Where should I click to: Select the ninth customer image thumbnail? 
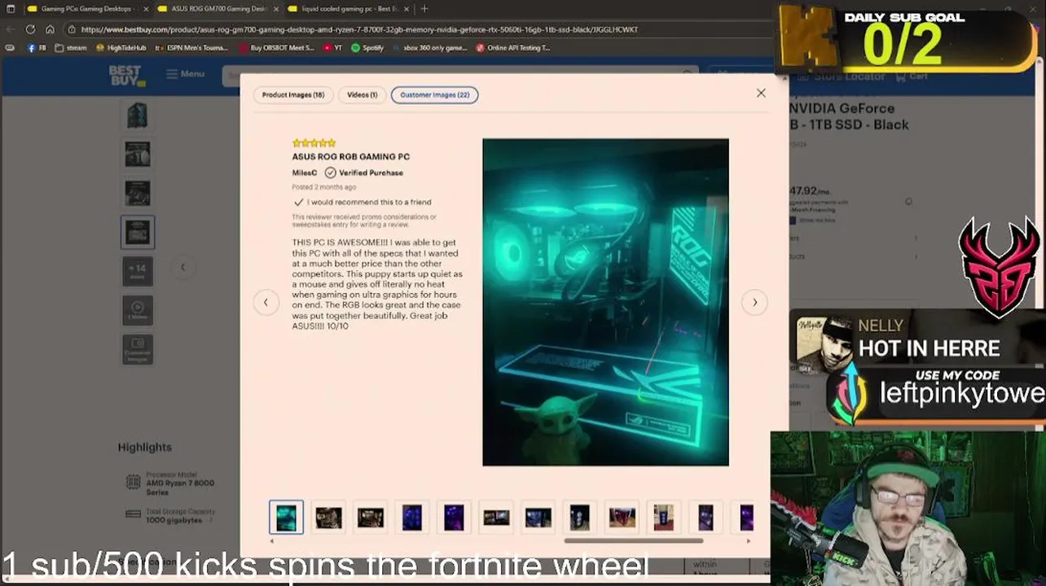click(622, 517)
